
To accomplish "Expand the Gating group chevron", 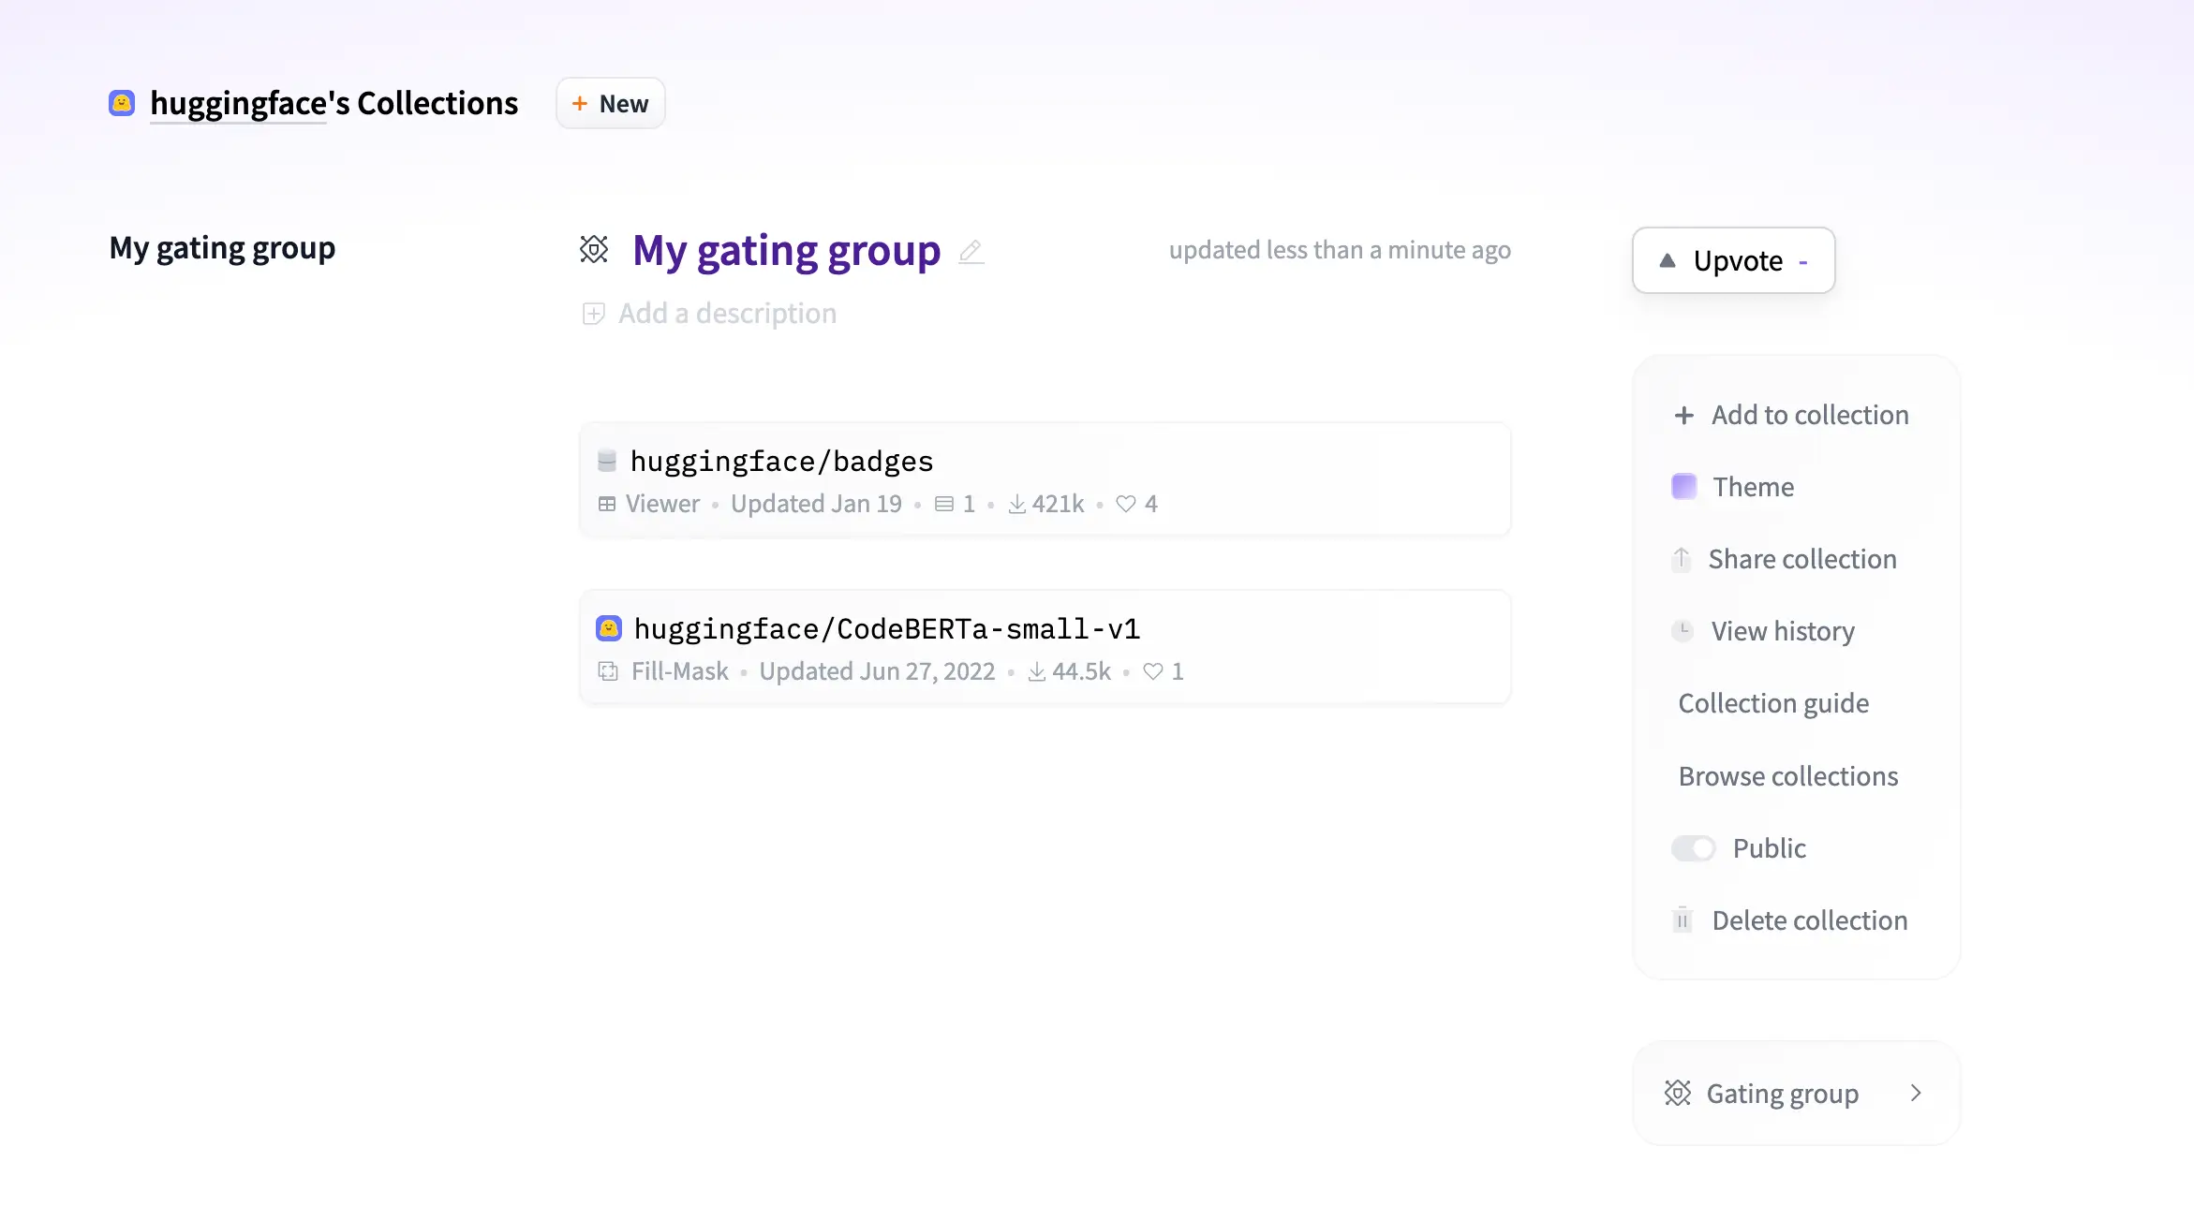I will (x=1916, y=1093).
